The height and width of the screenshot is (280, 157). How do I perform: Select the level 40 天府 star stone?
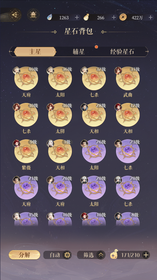(x=26, y=78)
